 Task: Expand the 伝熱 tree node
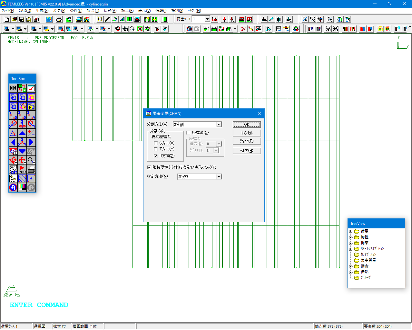click(x=351, y=272)
